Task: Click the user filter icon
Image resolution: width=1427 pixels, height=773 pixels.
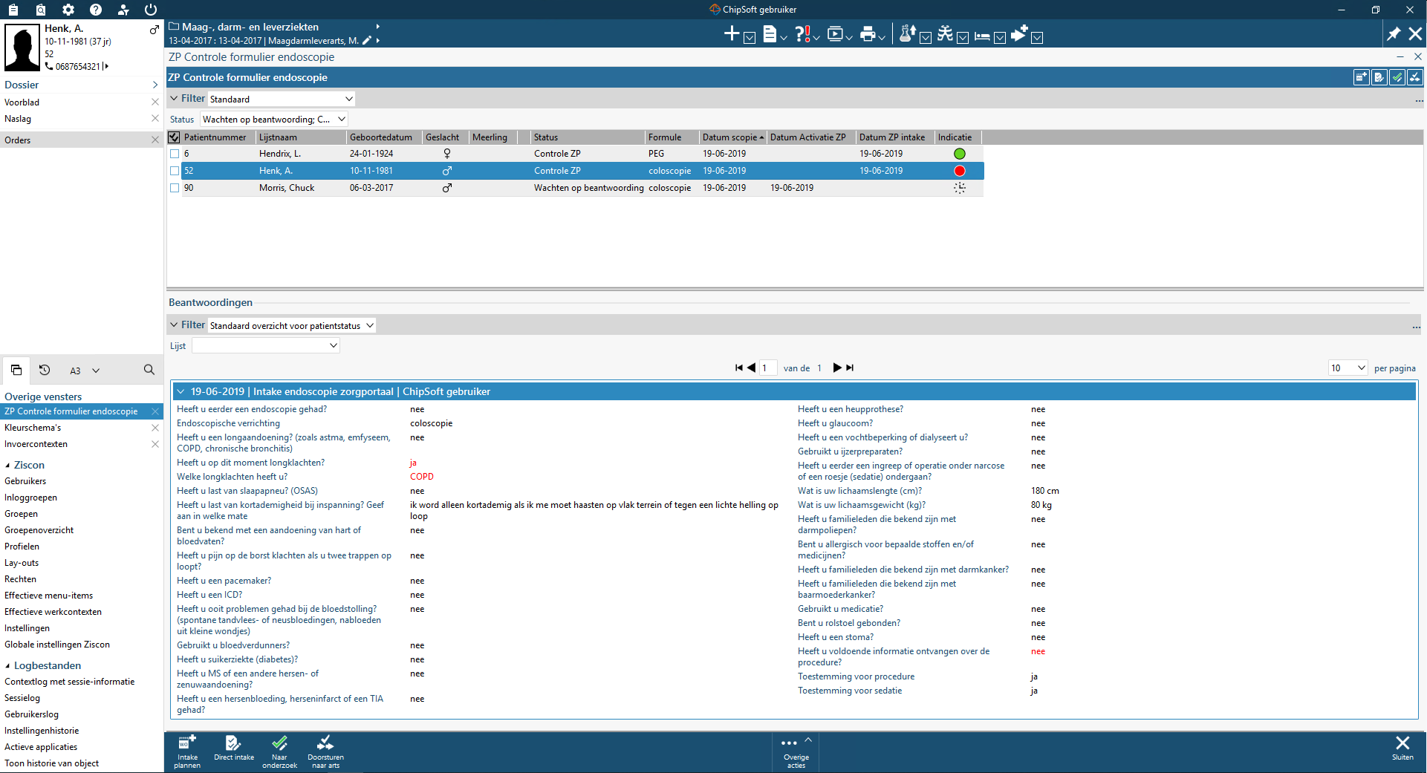Action: click(x=123, y=10)
